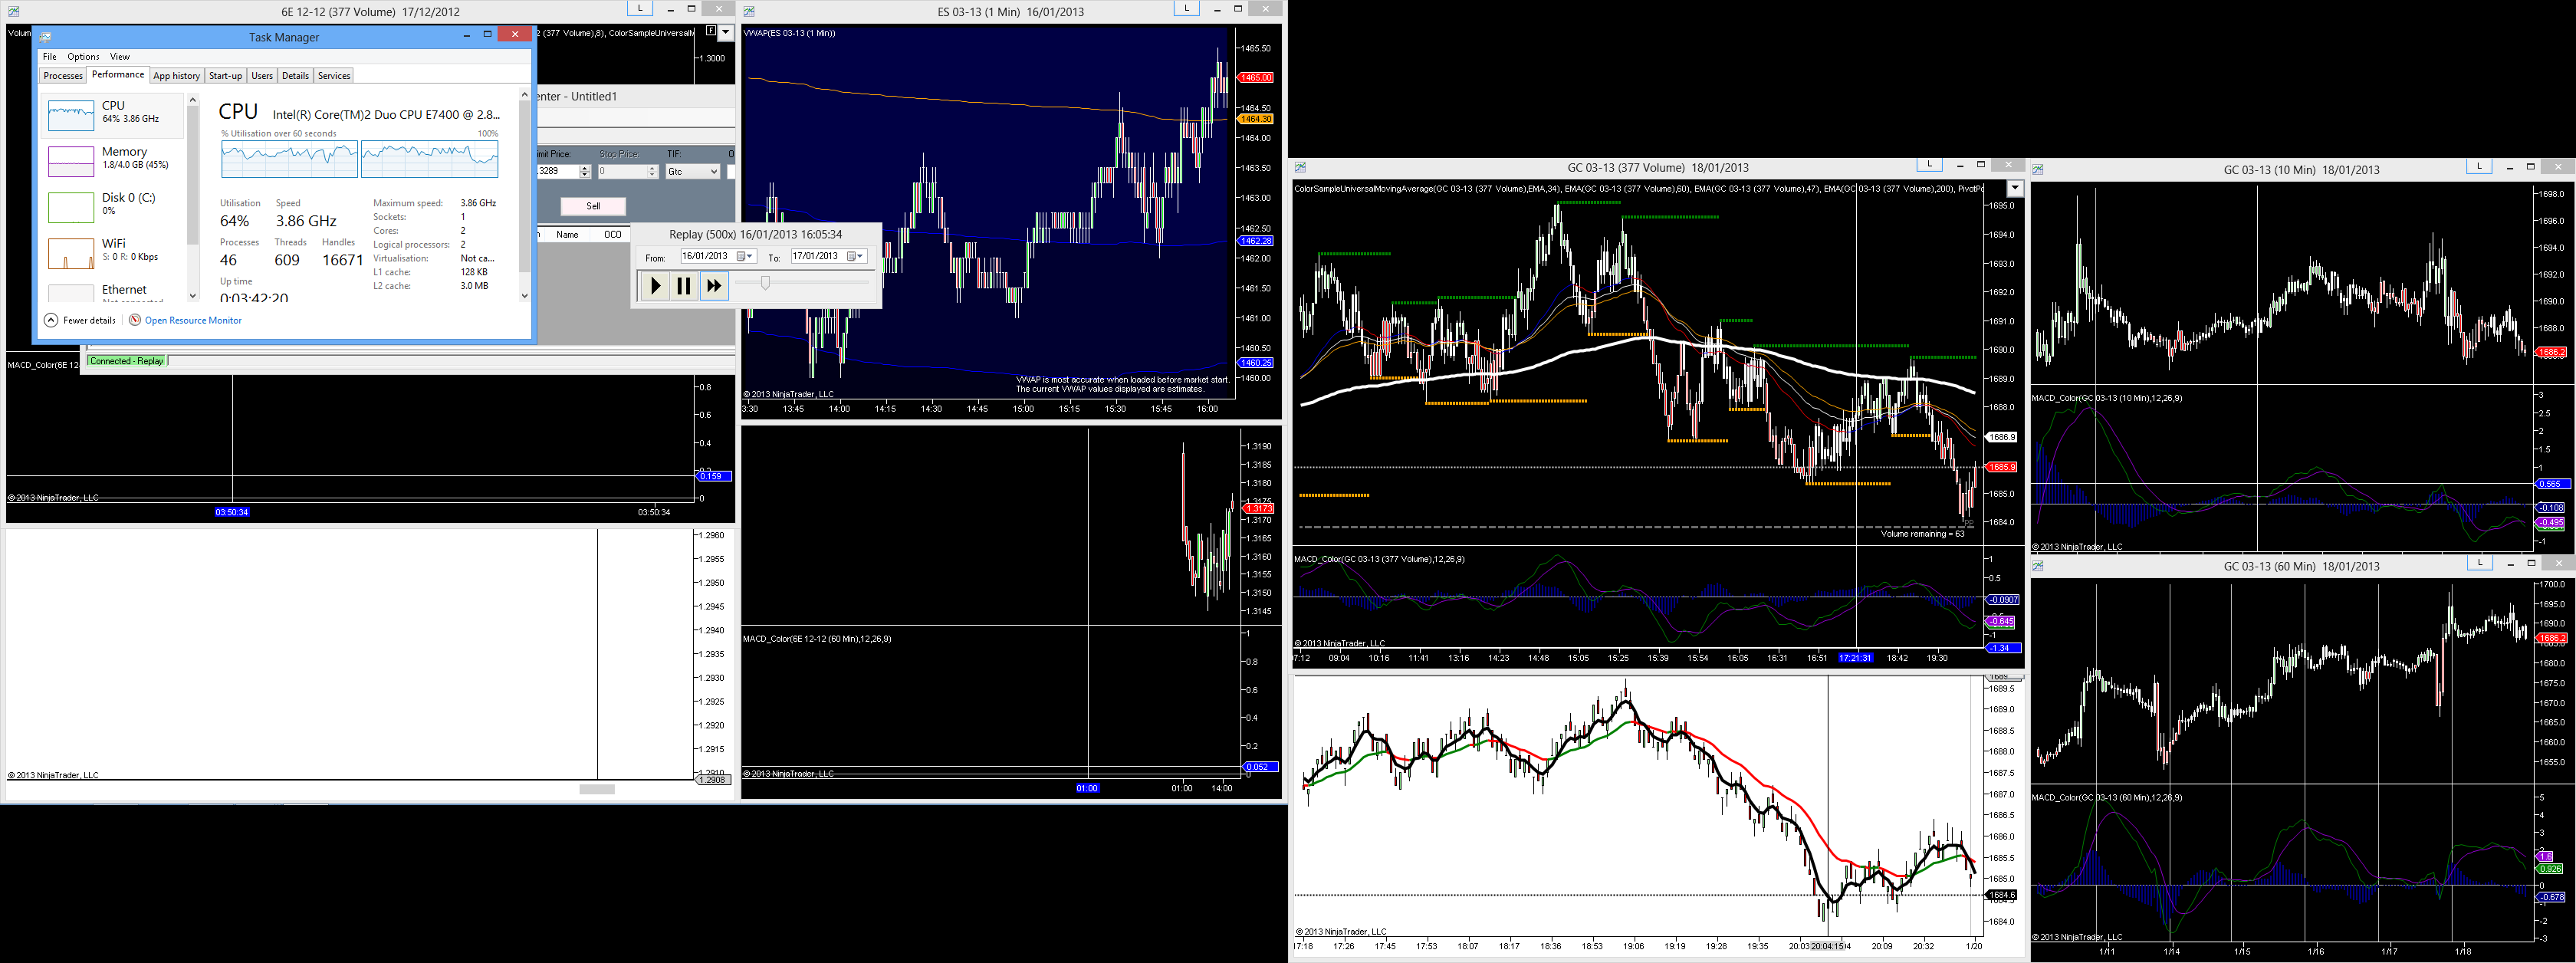Pause the market replay
Viewport: 2576px width, 963px height.
[684, 286]
